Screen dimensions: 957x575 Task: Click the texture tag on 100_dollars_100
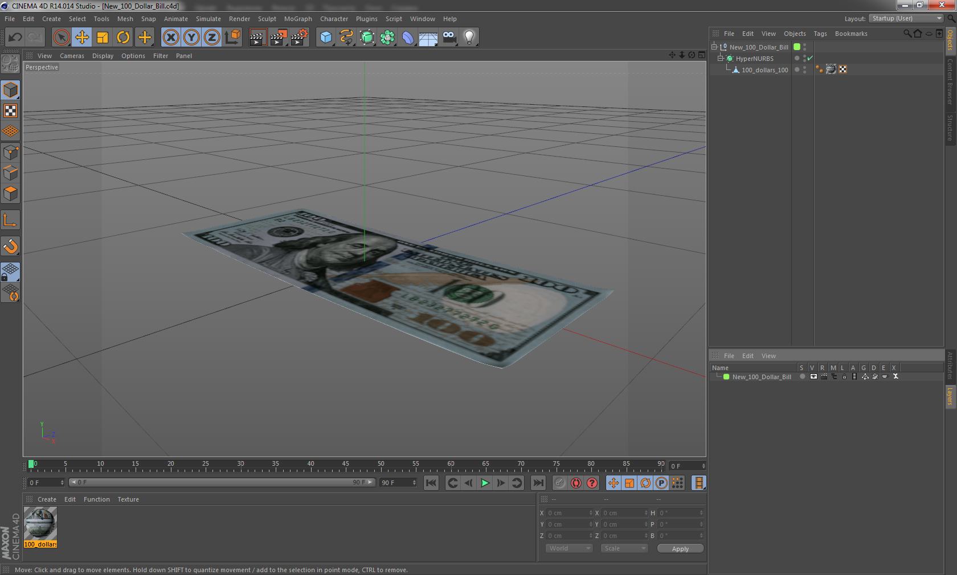pyautogui.click(x=831, y=69)
